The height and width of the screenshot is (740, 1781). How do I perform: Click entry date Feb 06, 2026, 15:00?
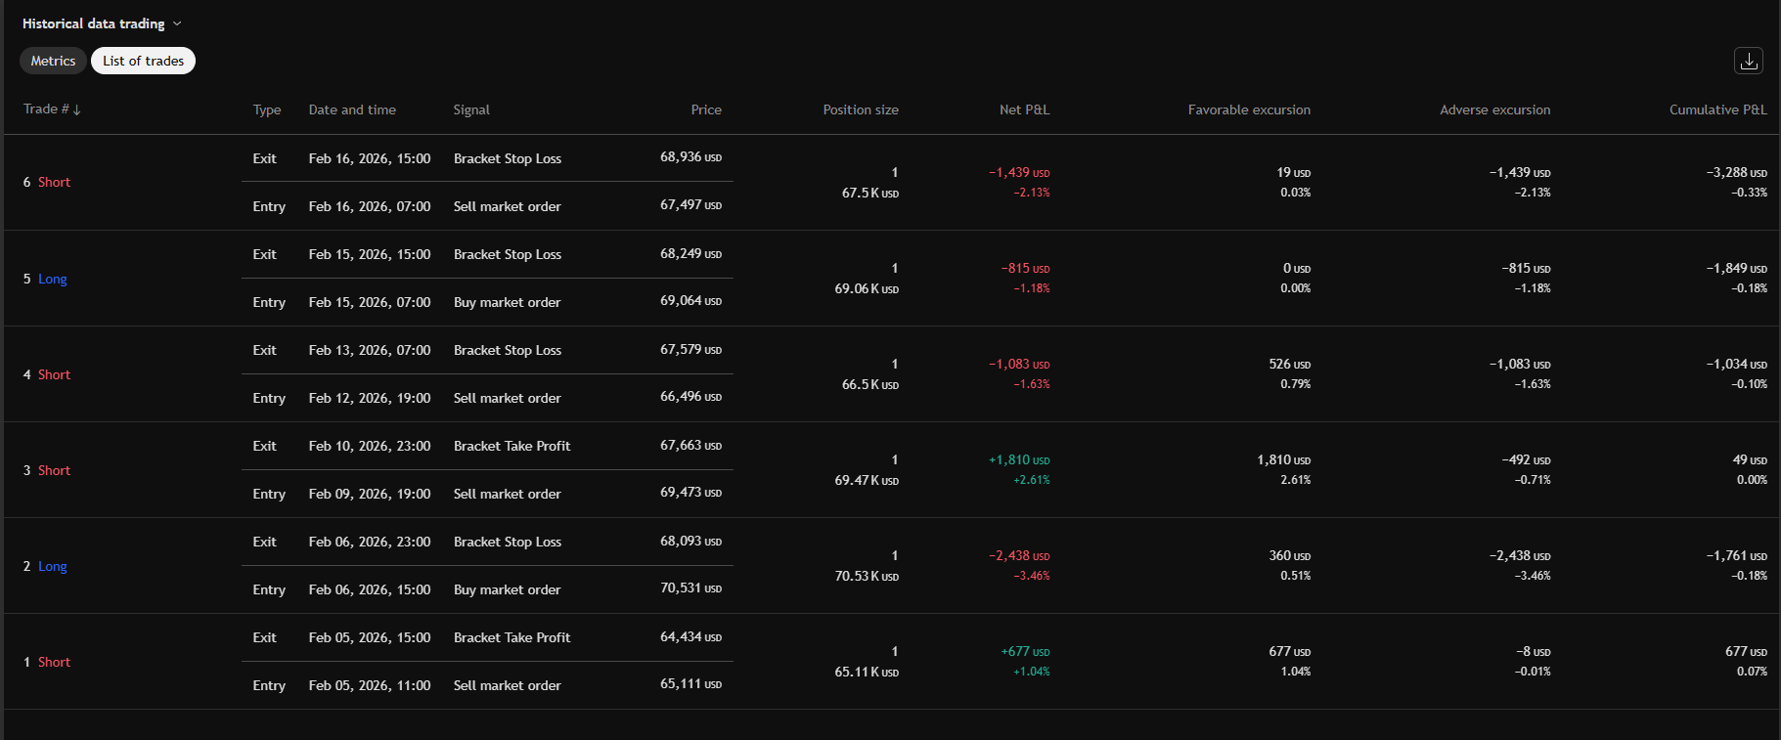[370, 589]
